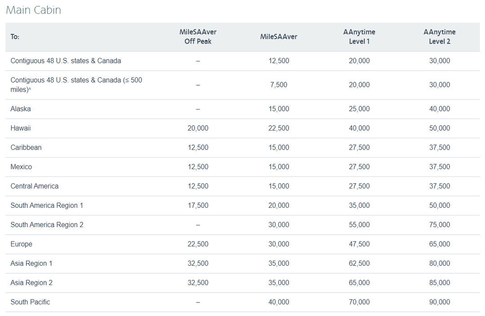Select the Caribbean row label
The image size is (485, 316).
click(26, 147)
